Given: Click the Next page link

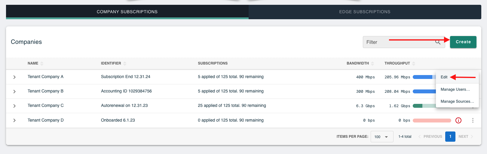Looking at the screenshot, I should tap(466, 137).
